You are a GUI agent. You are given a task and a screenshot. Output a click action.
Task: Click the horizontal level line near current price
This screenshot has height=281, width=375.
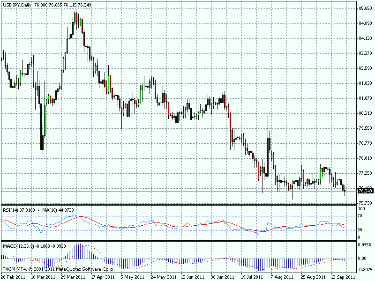point(187,192)
